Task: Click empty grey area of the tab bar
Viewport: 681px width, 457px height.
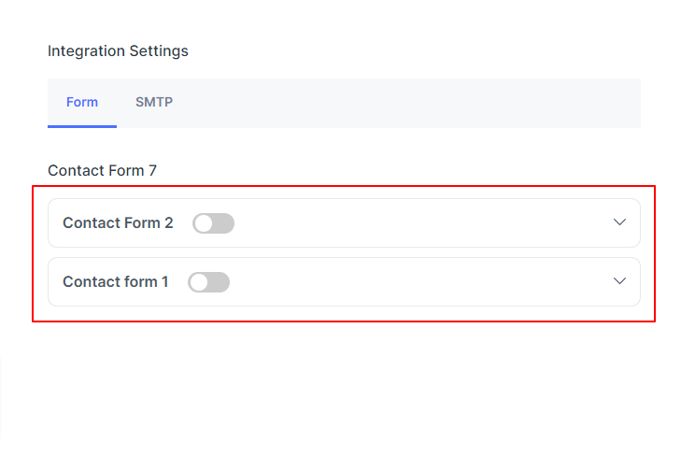Action: pos(408,103)
